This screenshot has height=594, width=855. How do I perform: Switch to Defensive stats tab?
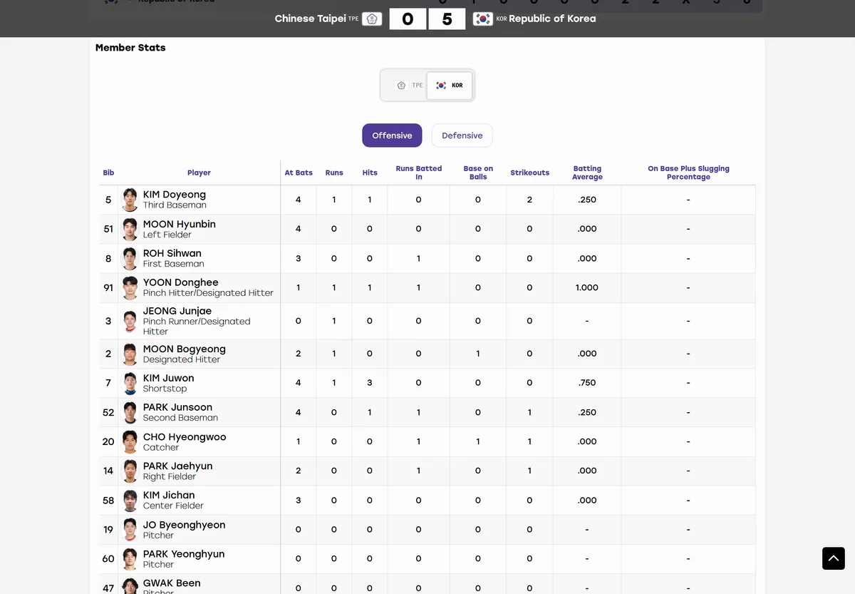462,135
